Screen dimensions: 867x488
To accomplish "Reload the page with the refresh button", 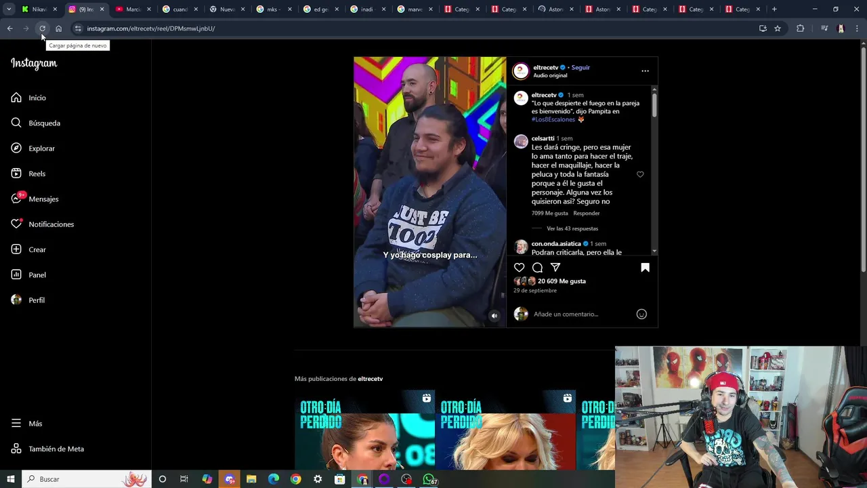I will point(42,28).
